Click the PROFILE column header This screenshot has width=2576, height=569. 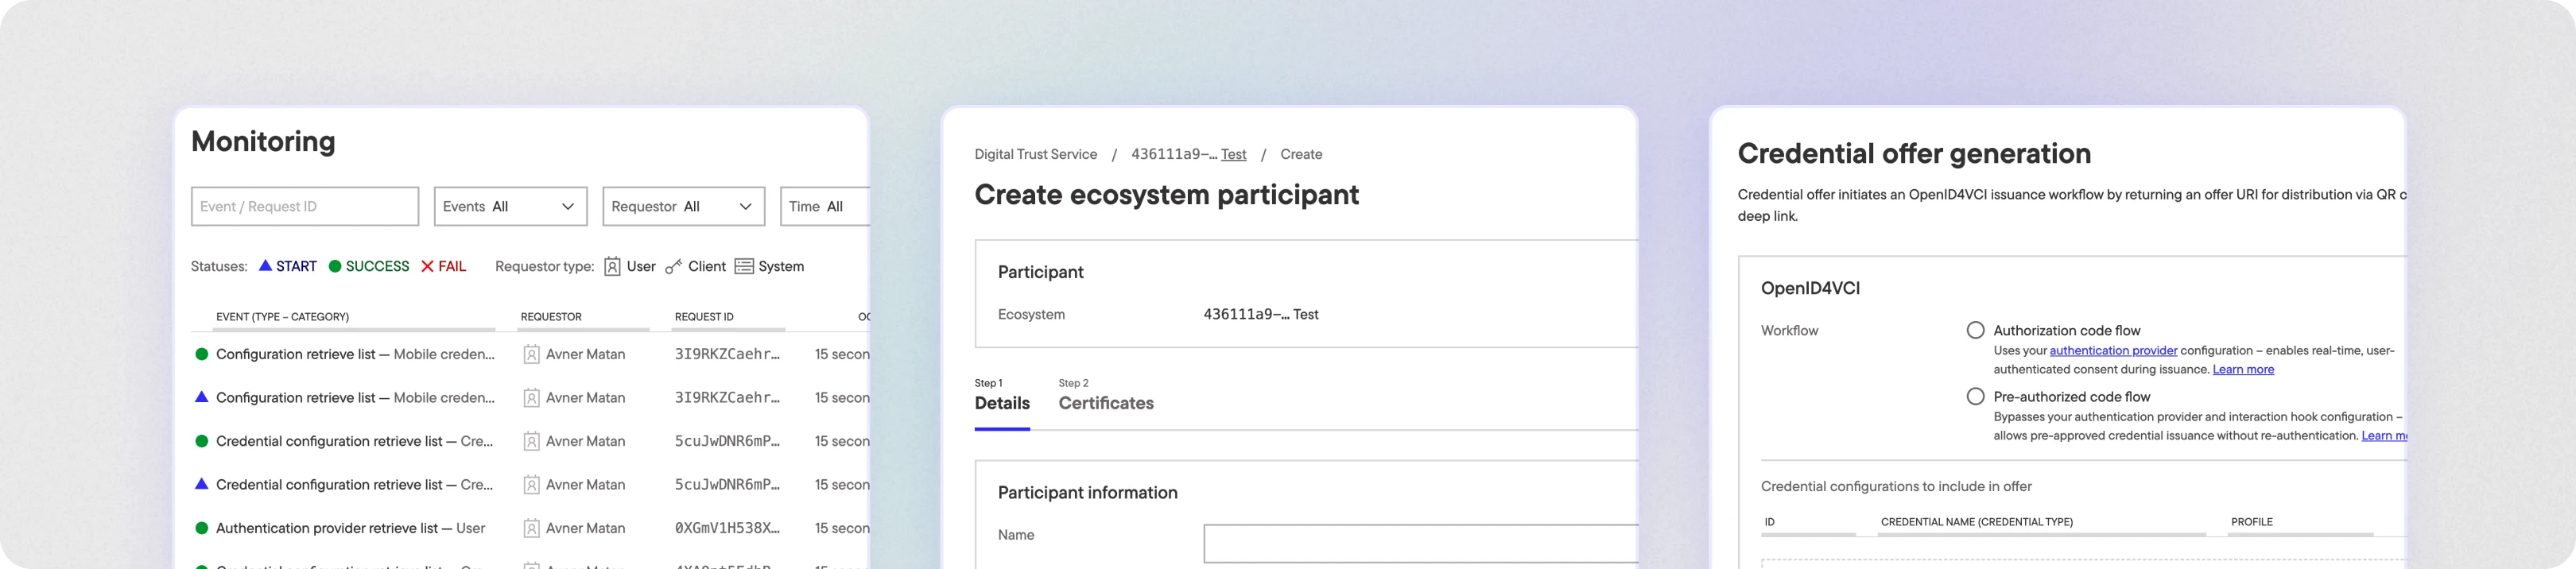click(2252, 522)
